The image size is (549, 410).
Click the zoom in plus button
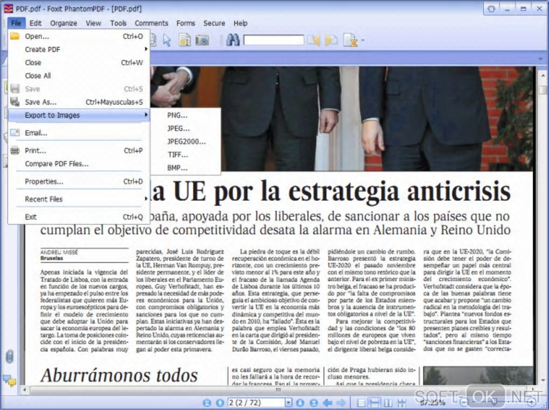[x=531, y=402]
